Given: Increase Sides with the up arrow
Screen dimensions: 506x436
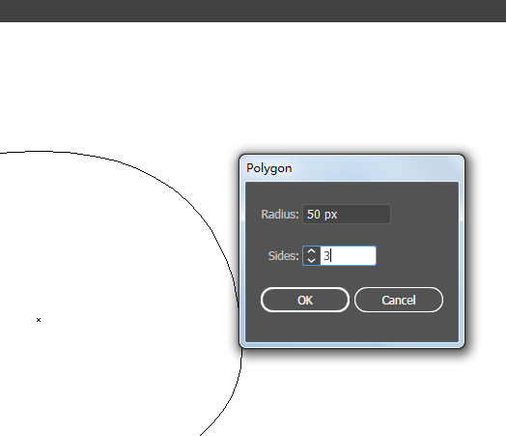Looking at the screenshot, I should coord(311,251).
